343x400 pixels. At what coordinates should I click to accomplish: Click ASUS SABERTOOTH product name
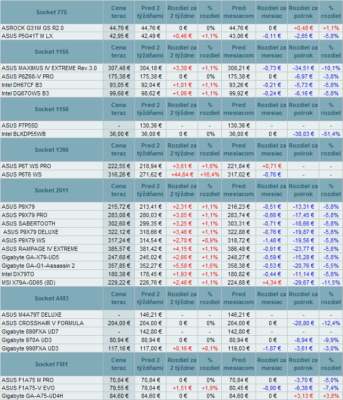(x=28, y=223)
